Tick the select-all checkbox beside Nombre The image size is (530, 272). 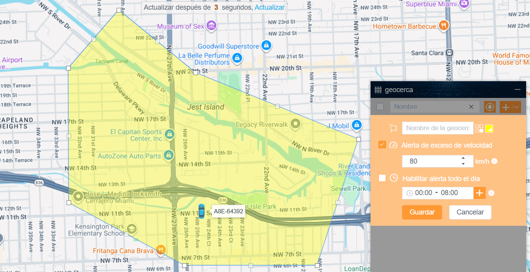pos(380,107)
